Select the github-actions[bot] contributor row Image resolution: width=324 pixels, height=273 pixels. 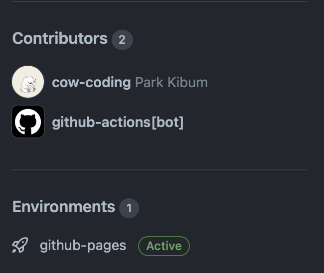click(98, 122)
